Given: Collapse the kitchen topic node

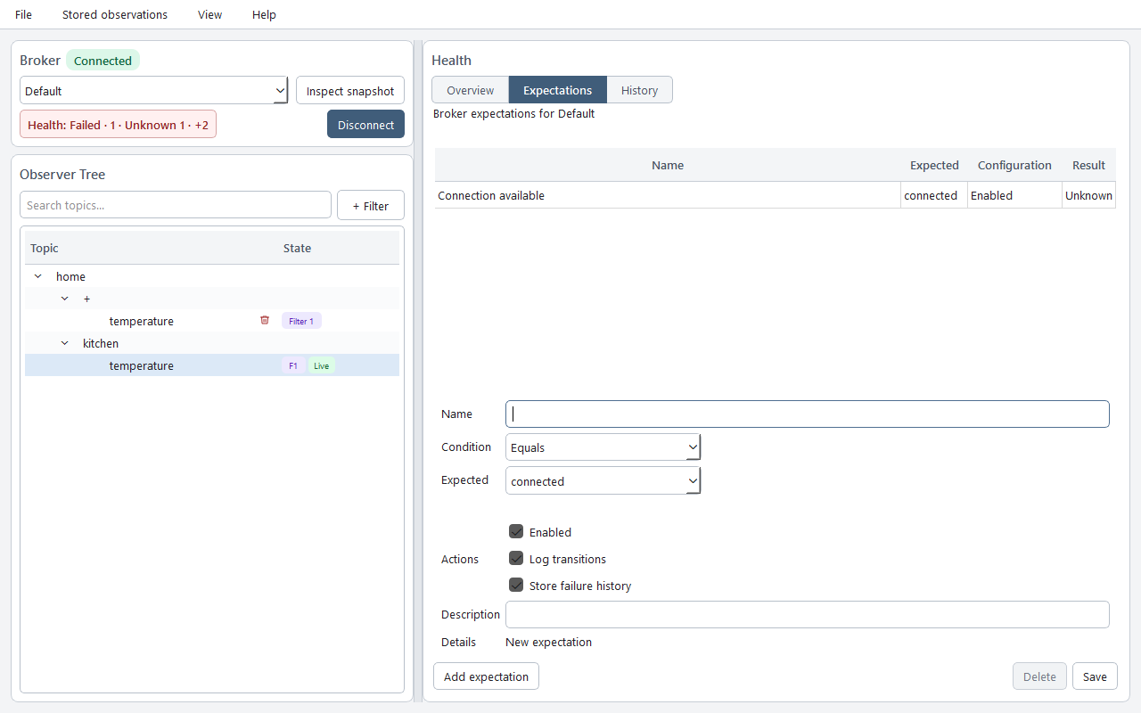Looking at the screenshot, I should point(64,343).
